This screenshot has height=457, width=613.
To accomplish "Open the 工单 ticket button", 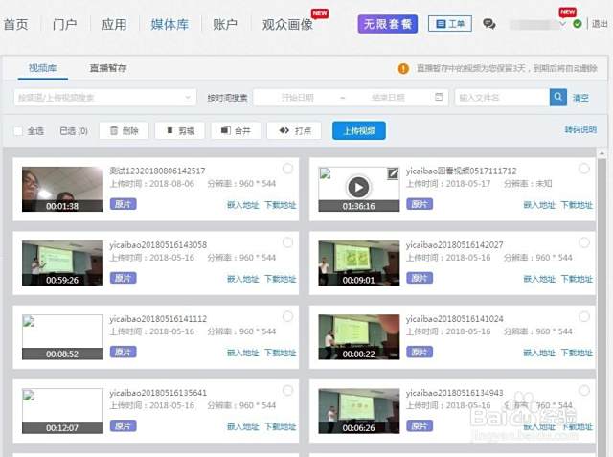I will coord(450,24).
